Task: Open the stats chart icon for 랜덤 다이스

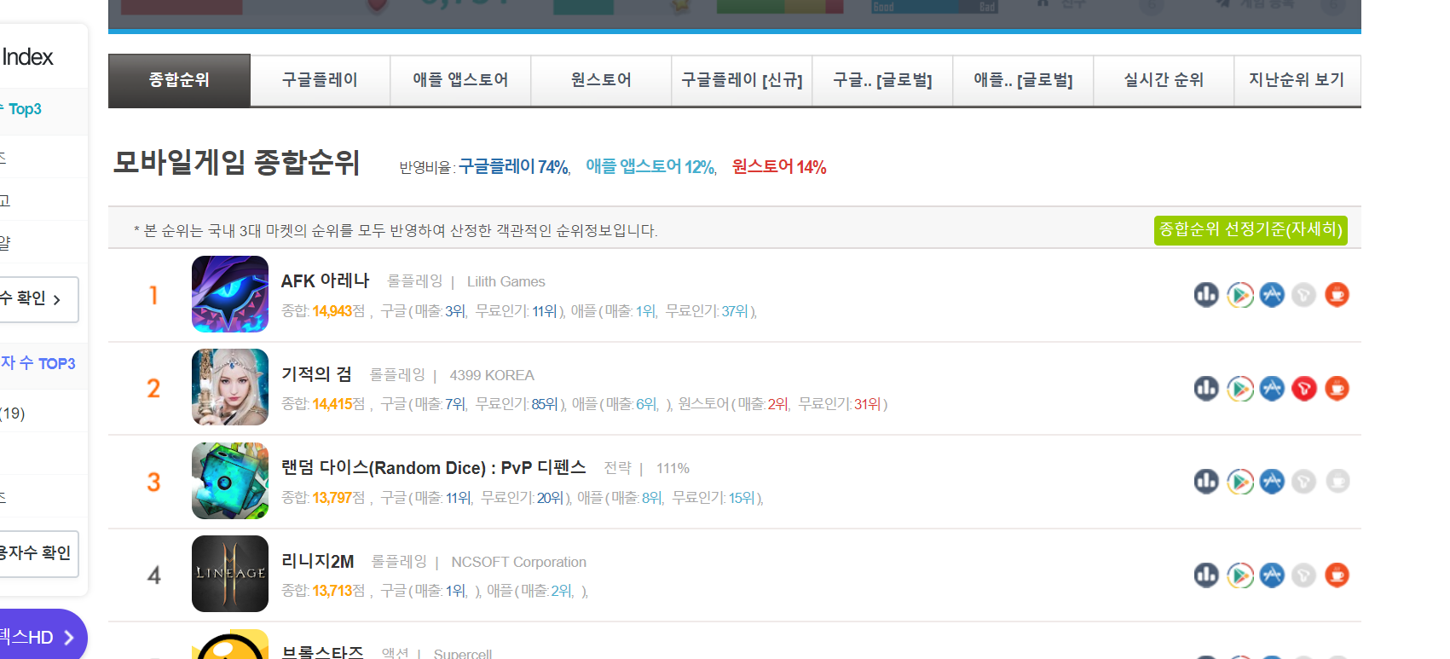Action: [1206, 482]
